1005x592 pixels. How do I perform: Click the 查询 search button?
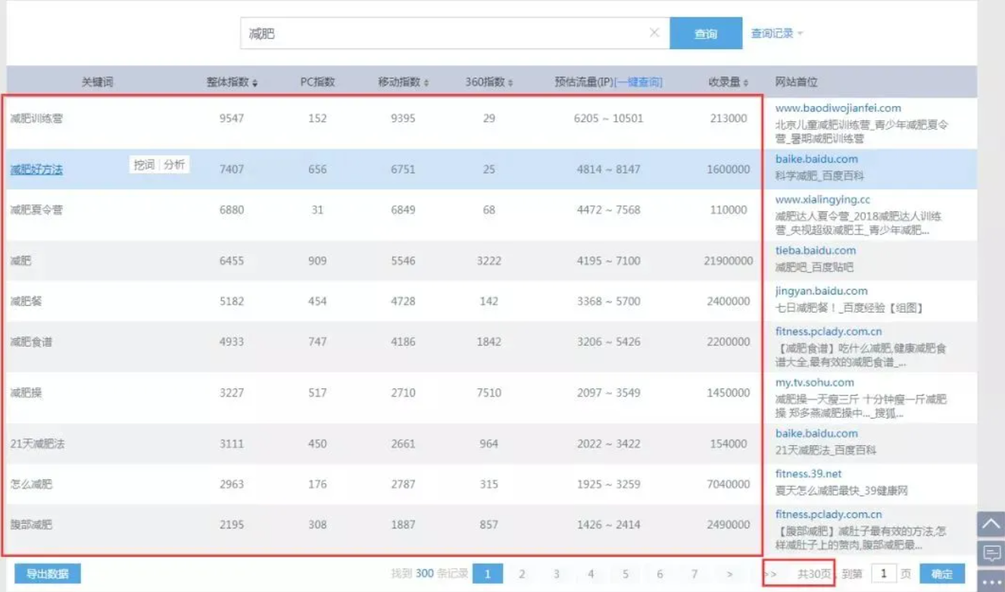point(706,33)
